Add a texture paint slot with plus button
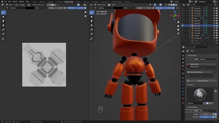Viewport: 219px width, 123px height. pyautogui.click(x=216, y=72)
